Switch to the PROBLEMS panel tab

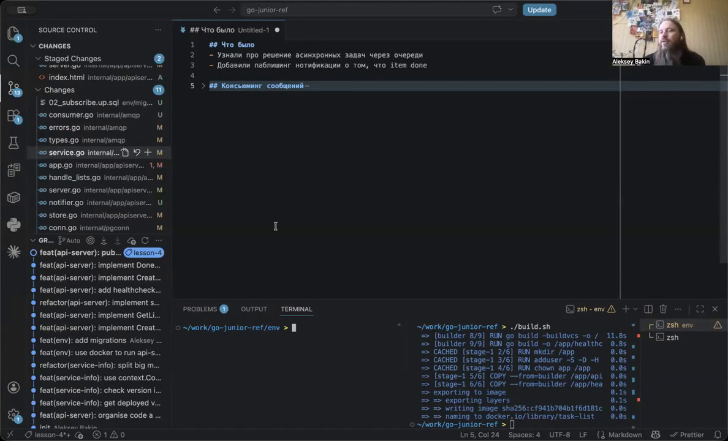(205, 309)
